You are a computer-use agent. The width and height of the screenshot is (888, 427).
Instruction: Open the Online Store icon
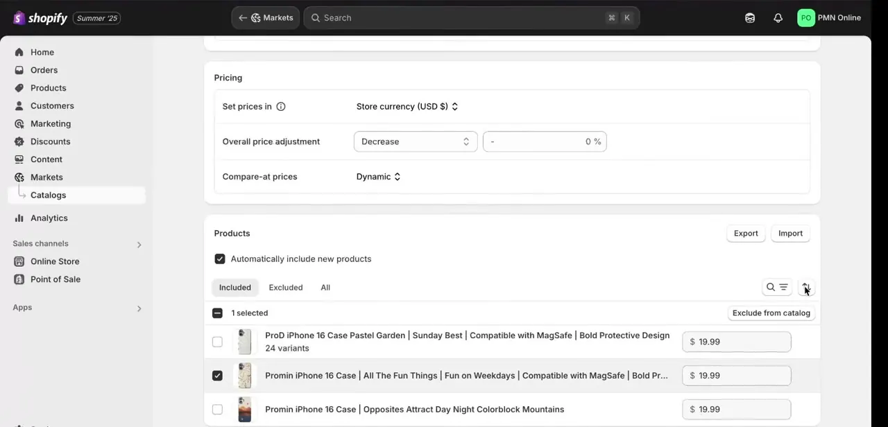[19, 261]
